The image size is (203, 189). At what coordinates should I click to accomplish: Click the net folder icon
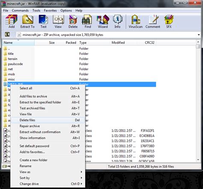[x=5, y=69]
